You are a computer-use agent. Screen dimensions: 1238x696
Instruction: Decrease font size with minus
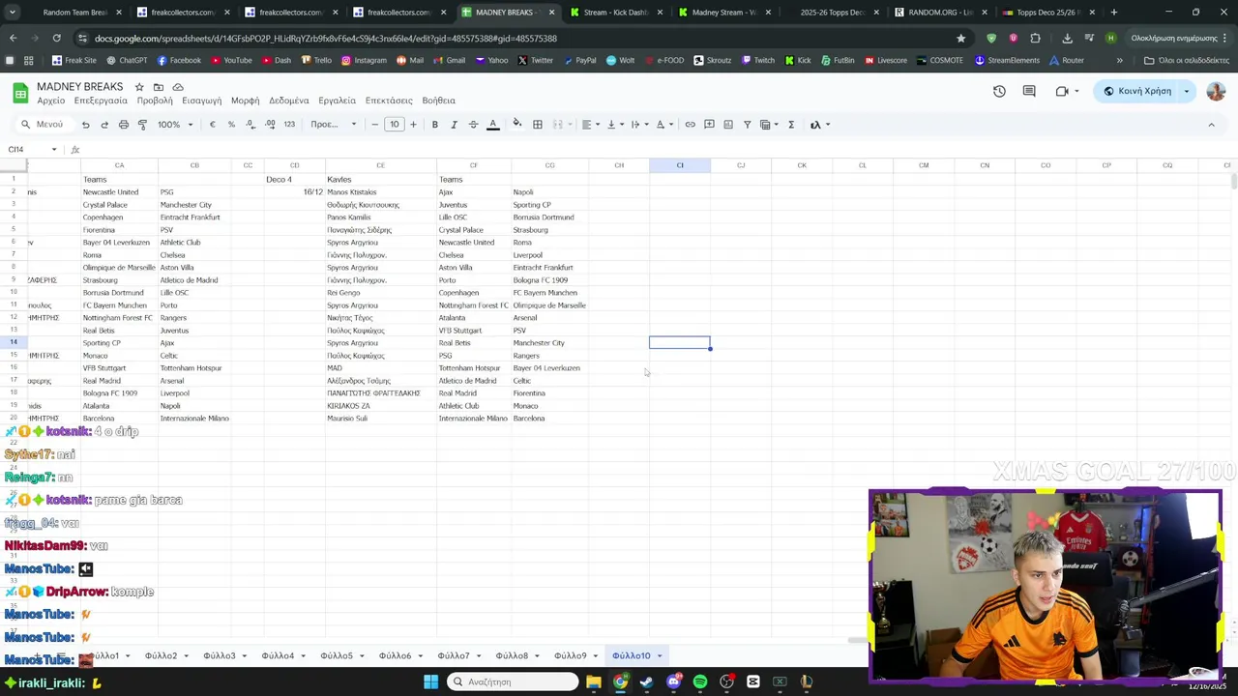coord(375,125)
